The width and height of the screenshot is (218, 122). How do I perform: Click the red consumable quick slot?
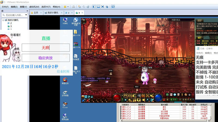87,100
